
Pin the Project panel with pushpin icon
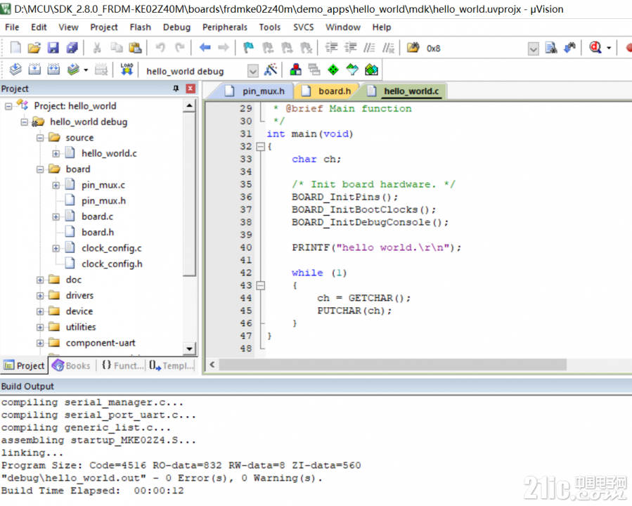point(176,89)
